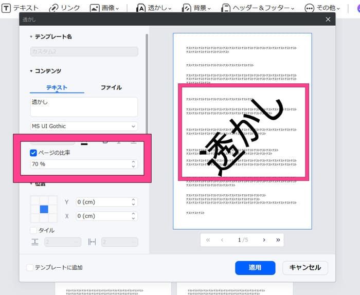Click the Y offset field
This screenshot has height=295, width=360.
(x=107, y=202)
